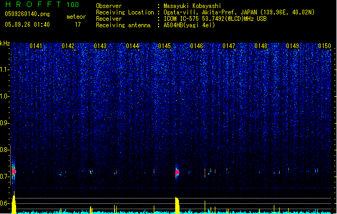Click the kHz axis unit label
This screenshot has width=337, height=214.
tap(5, 43)
